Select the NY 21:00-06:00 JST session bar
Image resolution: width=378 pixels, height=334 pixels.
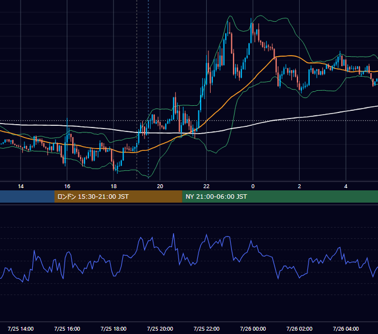[x=280, y=197]
